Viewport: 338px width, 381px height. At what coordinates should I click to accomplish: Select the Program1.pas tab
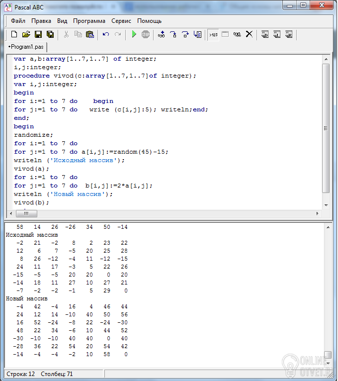(26, 47)
